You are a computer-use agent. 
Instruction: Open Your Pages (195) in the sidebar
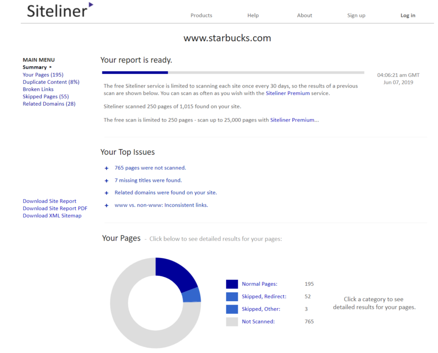tap(43, 74)
